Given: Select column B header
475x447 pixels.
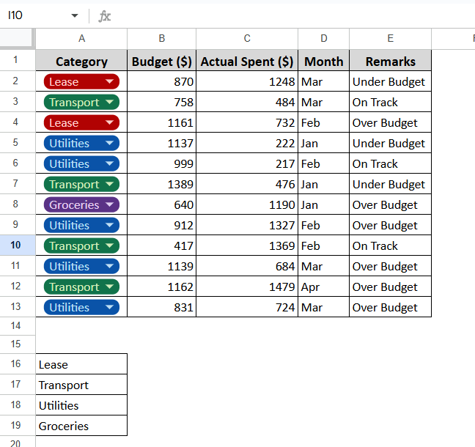Looking at the screenshot, I should 162,38.
